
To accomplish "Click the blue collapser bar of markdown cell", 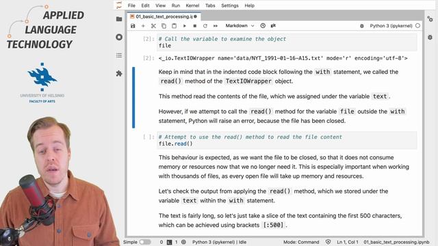I will (x=133, y=97).
